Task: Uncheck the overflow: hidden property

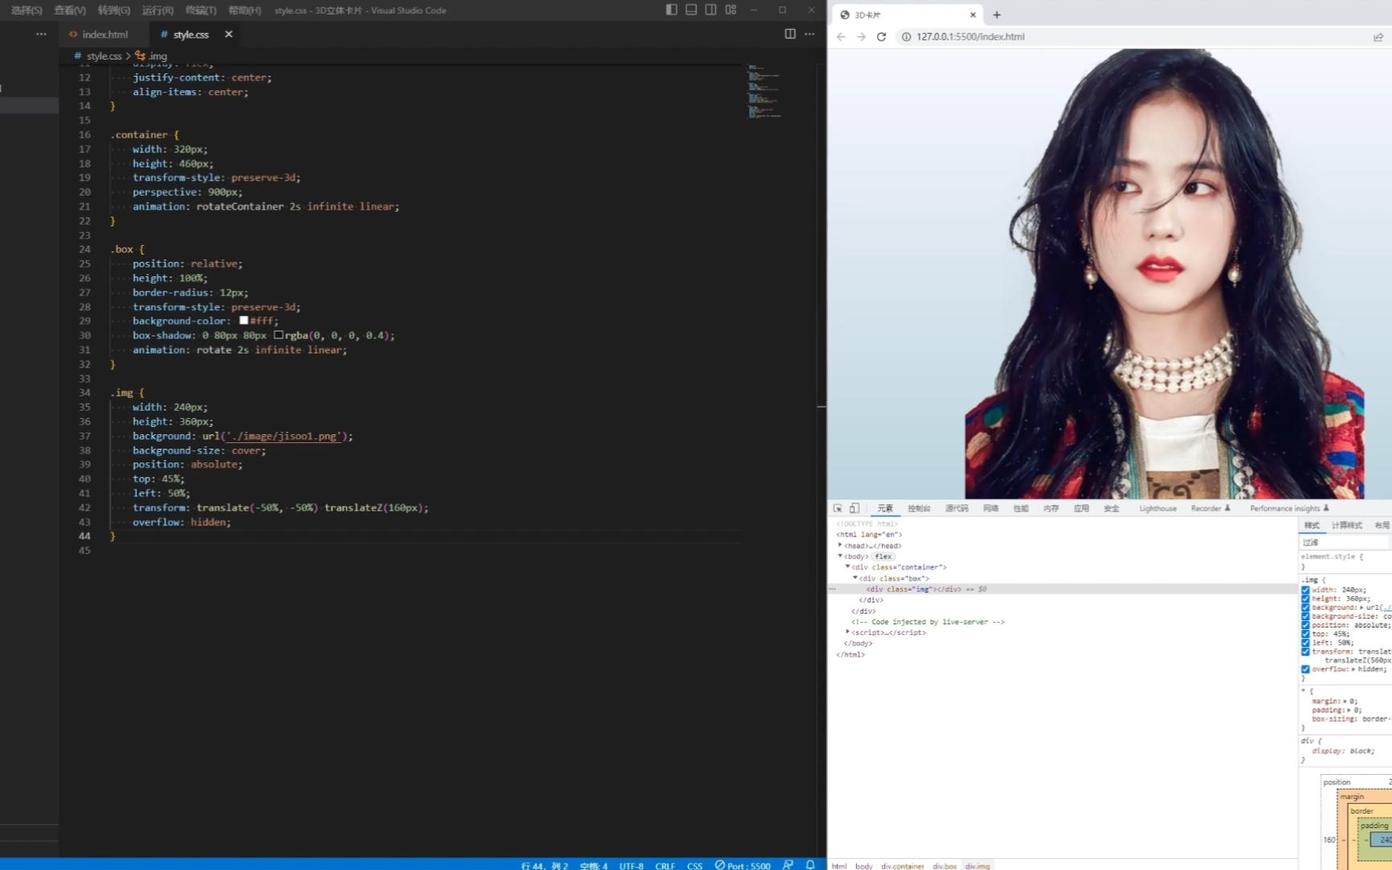Action: click(1306, 669)
